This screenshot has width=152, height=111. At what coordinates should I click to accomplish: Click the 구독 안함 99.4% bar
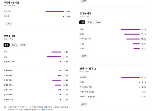55,11
